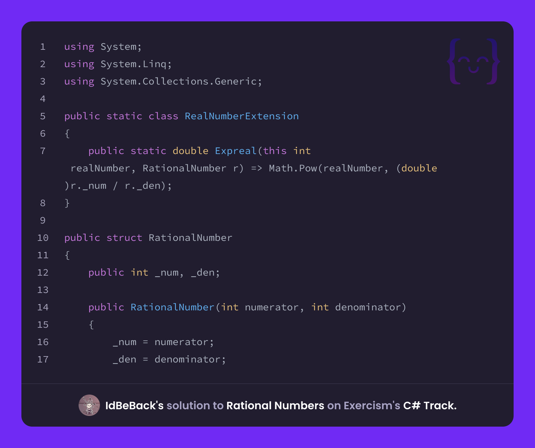
Task: Click the double return type on line 7
Action: pos(191,151)
